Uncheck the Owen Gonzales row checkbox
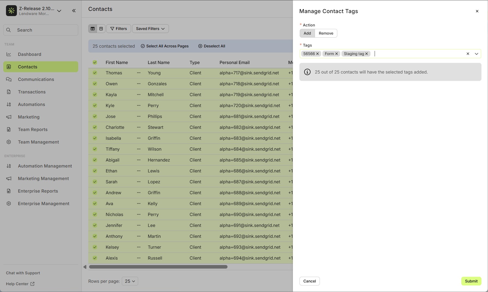The height and width of the screenshot is (292, 488). 95,84
